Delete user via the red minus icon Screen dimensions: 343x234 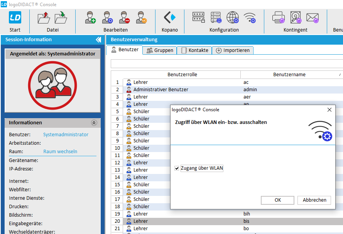click(x=124, y=17)
